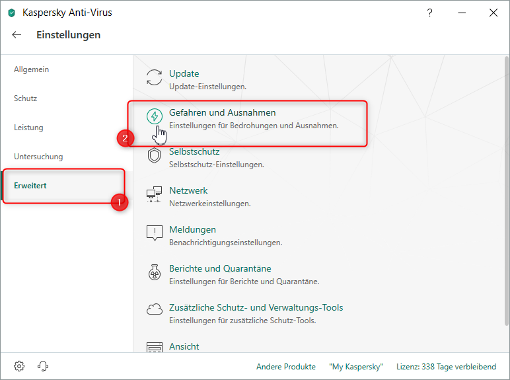The width and height of the screenshot is (510, 380).
Task: Open support via headset icon
Action: coord(43,366)
